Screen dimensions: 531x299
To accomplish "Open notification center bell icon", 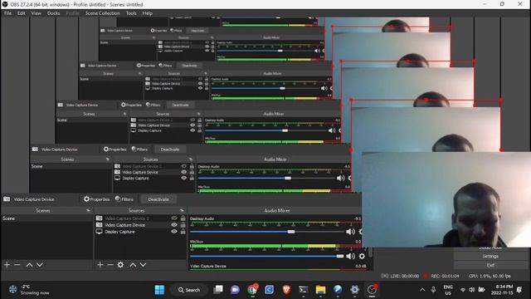I will tap(519, 290).
